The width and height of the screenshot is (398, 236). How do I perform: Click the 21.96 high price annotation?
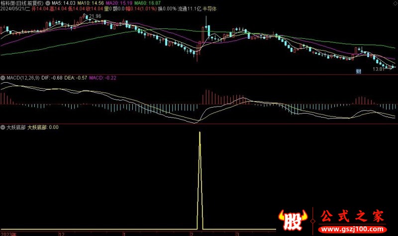(x=95, y=16)
